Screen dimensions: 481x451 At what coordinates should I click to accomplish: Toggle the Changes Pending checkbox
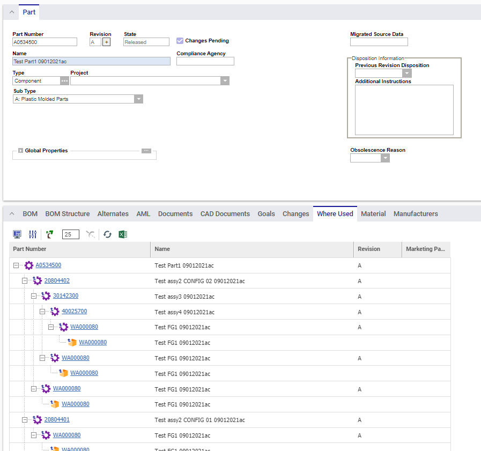pos(180,41)
